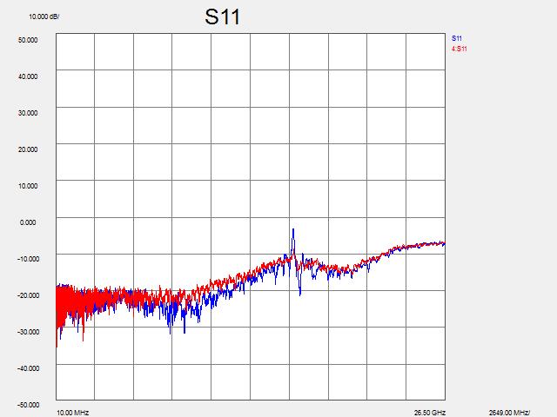Click the -40.000 y-axis label
557x417 pixels.
pos(27,367)
